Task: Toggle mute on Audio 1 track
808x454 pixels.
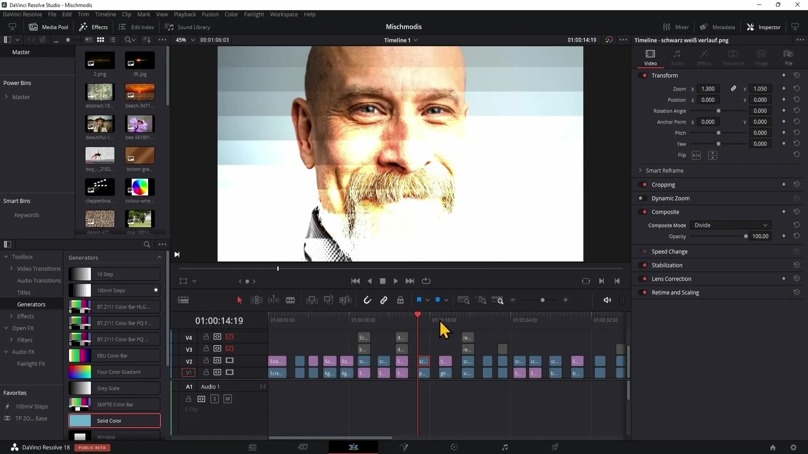Action: pyautogui.click(x=228, y=399)
